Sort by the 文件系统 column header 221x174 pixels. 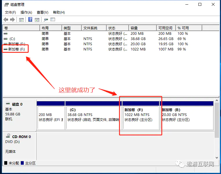tap(94, 28)
